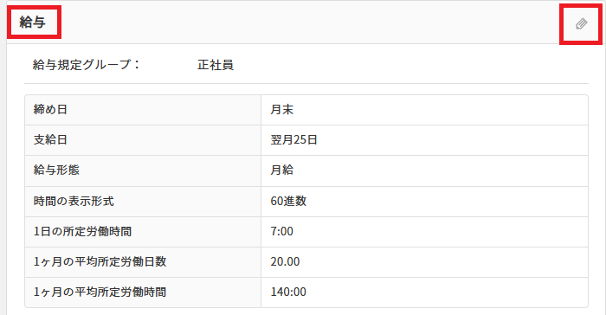Select the 140:00 monthly hours value
Viewport: 606px width, 315px height.
288,292
